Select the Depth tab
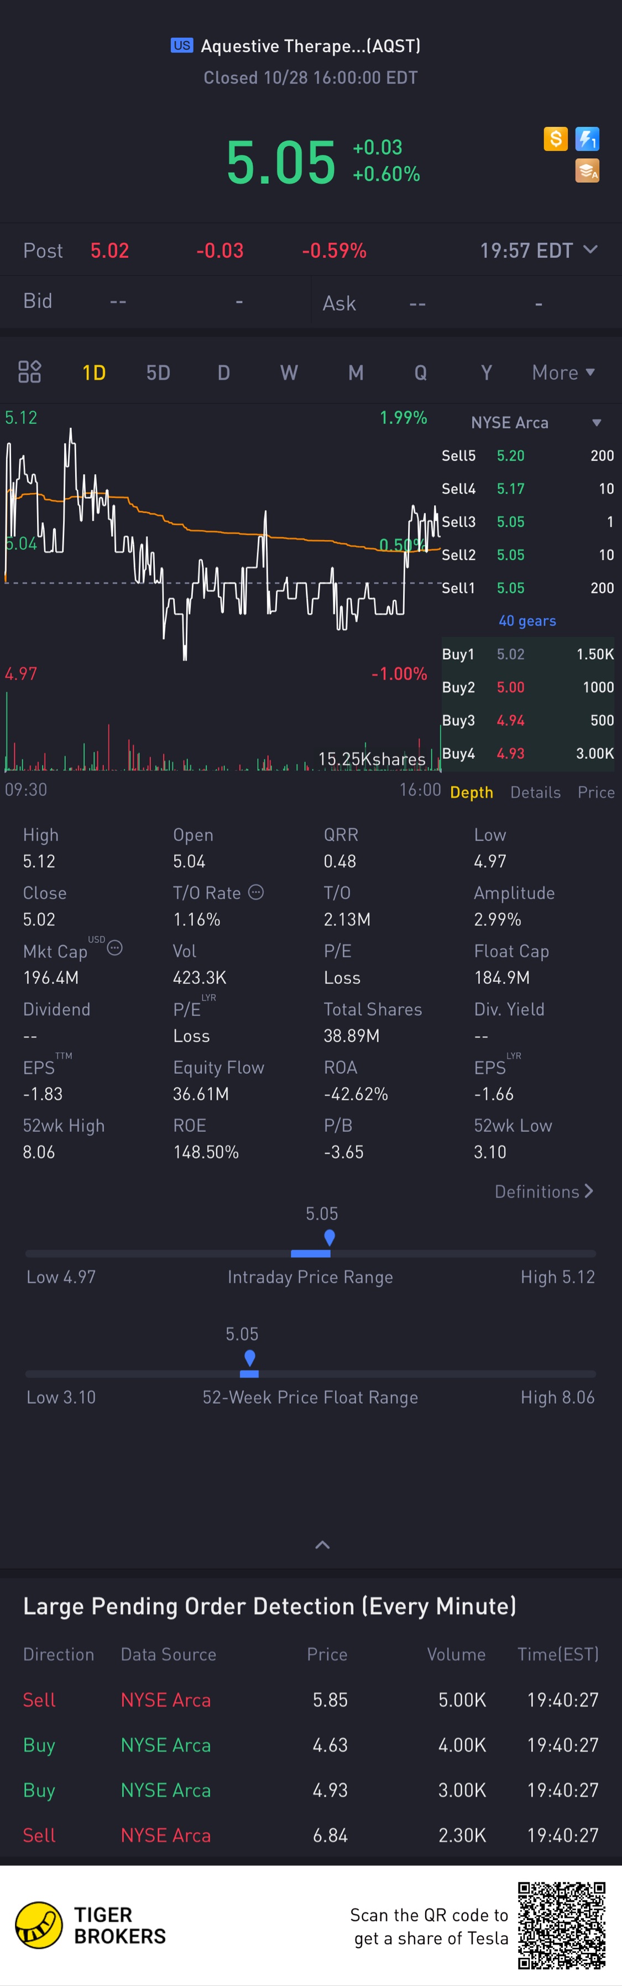Viewport: 622px width, 1986px height. 471,793
